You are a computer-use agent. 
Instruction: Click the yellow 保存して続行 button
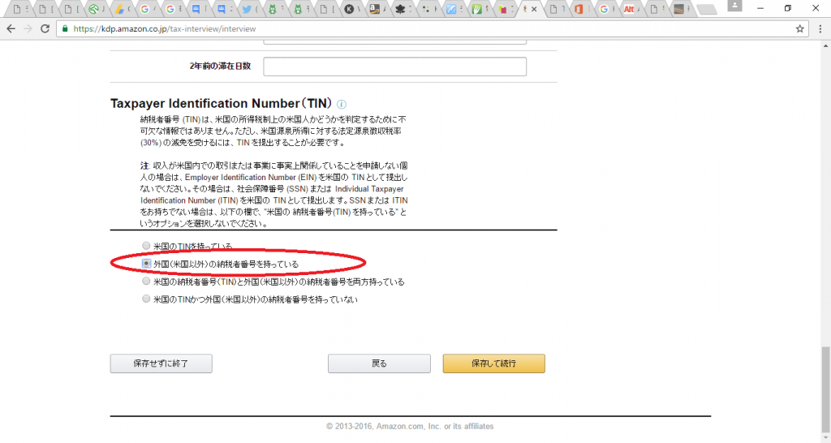(494, 363)
